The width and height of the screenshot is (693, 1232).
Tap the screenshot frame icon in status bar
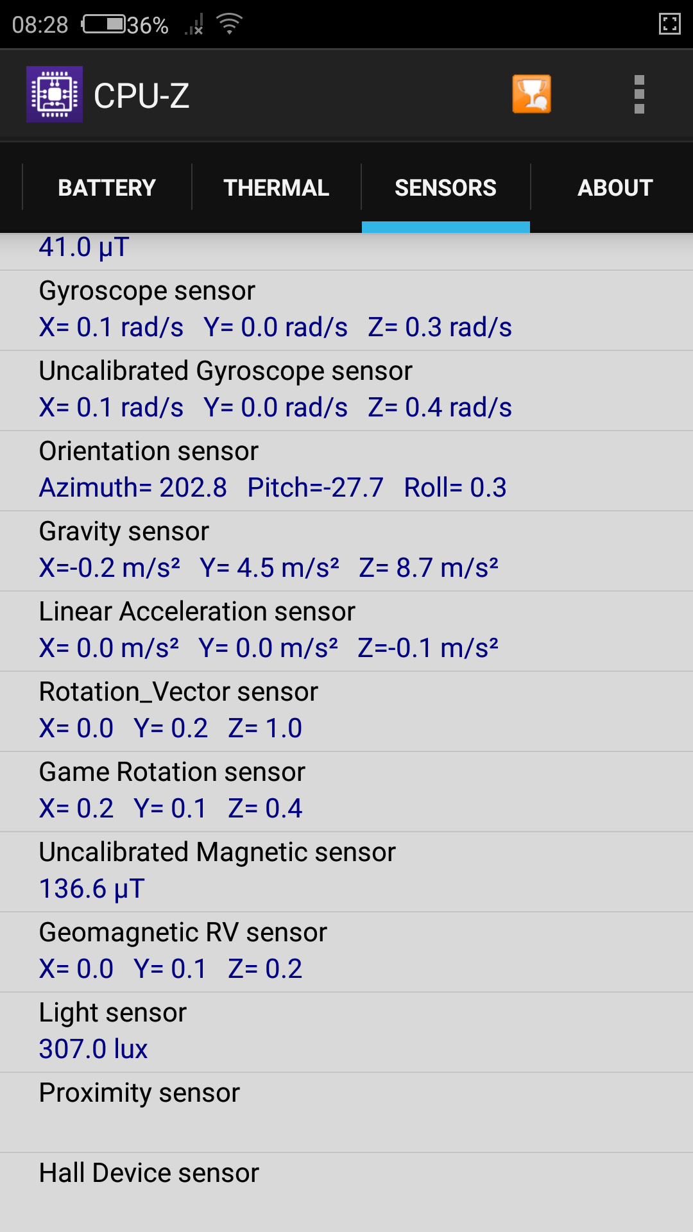[669, 24]
